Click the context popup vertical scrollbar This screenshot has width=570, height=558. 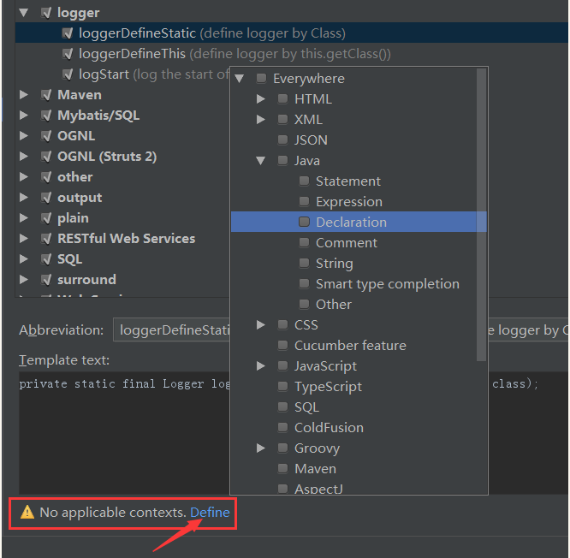[482, 214]
